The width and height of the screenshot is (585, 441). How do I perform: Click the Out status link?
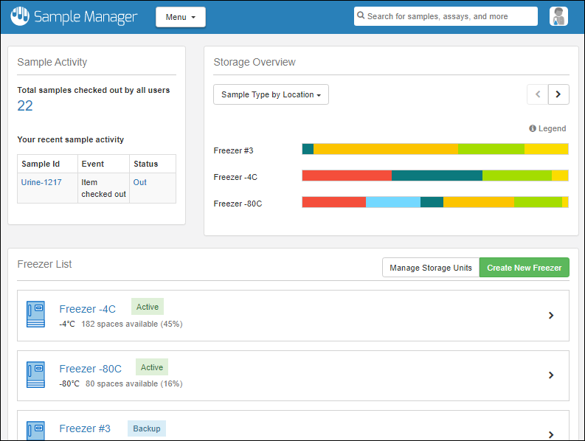pos(139,182)
